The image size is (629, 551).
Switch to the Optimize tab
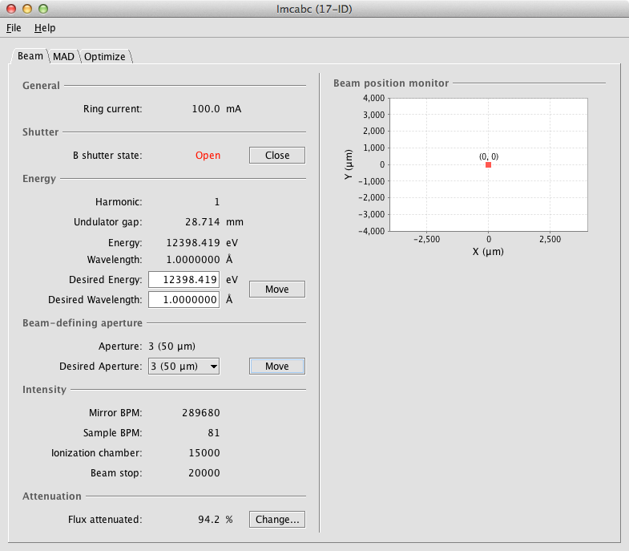(x=105, y=57)
